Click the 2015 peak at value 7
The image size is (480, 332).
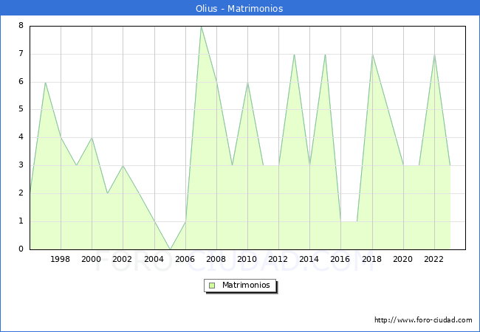point(325,55)
